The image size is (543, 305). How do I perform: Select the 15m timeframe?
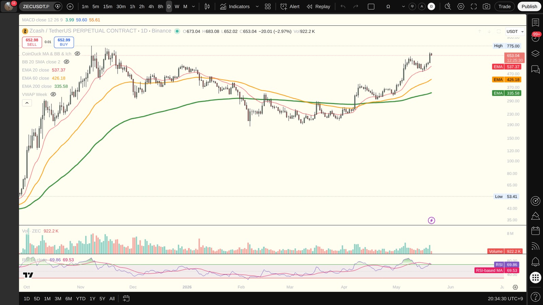(108, 6)
